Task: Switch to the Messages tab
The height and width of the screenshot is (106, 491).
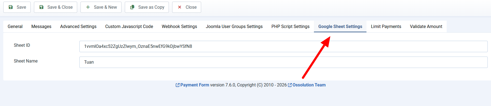Action: click(41, 26)
